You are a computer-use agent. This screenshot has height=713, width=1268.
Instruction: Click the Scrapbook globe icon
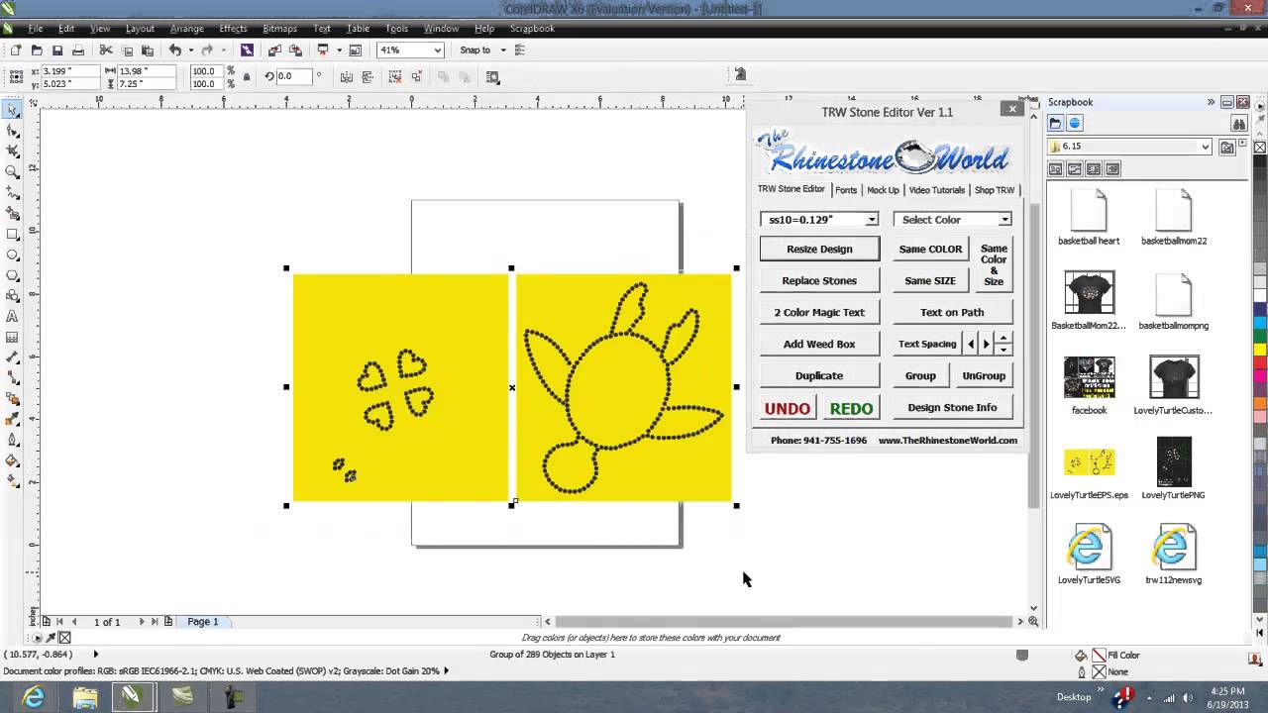(1075, 124)
